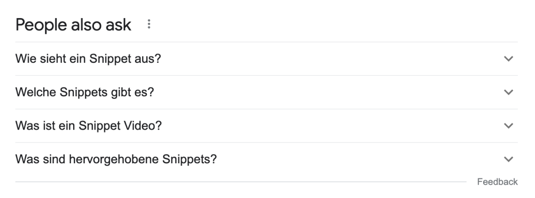
Task: Click chevron next to 'Welche Snippets gibt es?'
Action: click(508, 93)
